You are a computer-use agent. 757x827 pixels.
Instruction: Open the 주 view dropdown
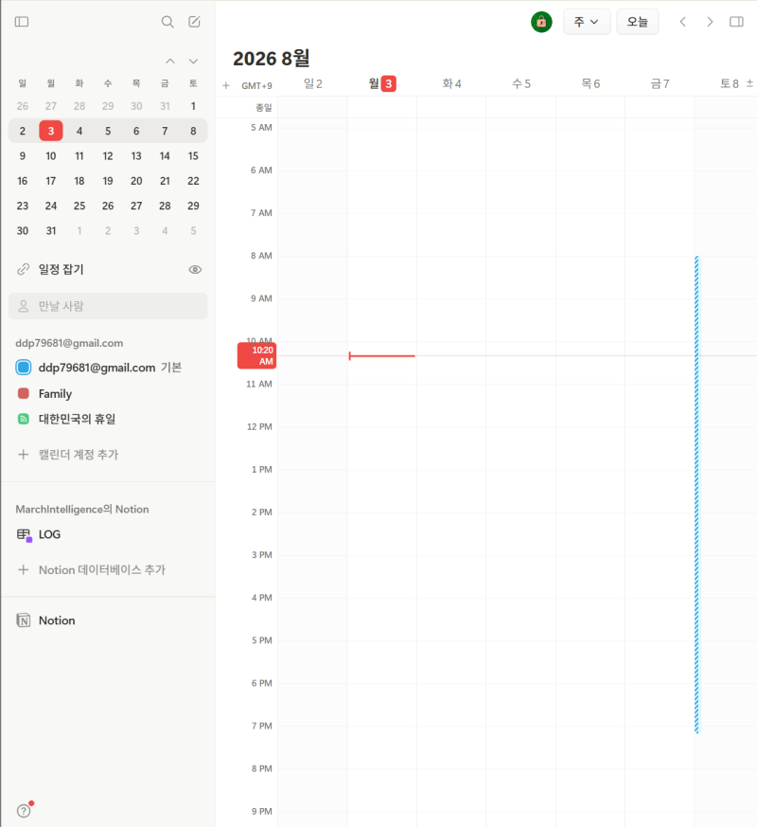[x=587, y=22]
